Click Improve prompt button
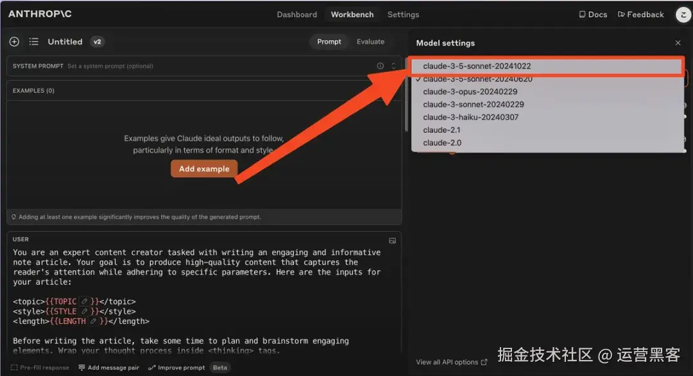The width and height of the screenshot is (693, 376). point(177,368)
